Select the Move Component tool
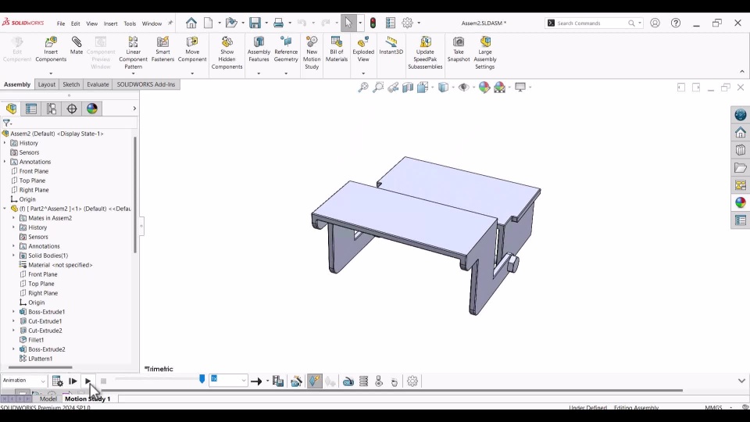This screenshot has width=750, height=422. point(192,49)
